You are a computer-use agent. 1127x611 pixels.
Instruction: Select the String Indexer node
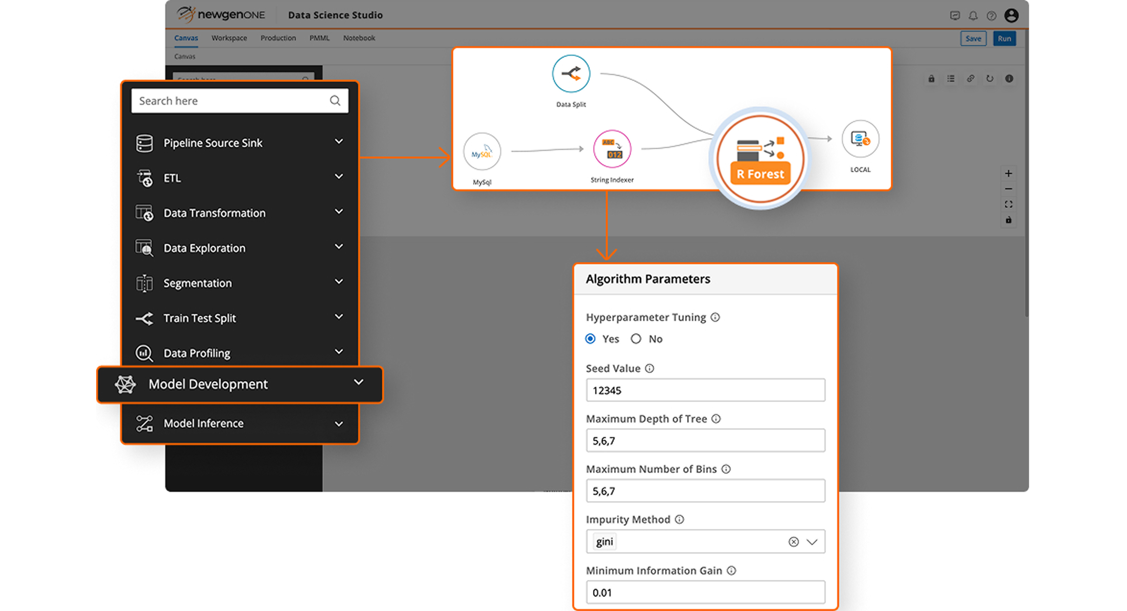(x=612, y=149)
